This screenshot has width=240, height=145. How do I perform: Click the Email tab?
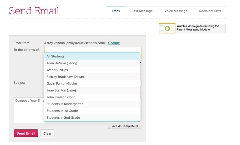[116, 11]
